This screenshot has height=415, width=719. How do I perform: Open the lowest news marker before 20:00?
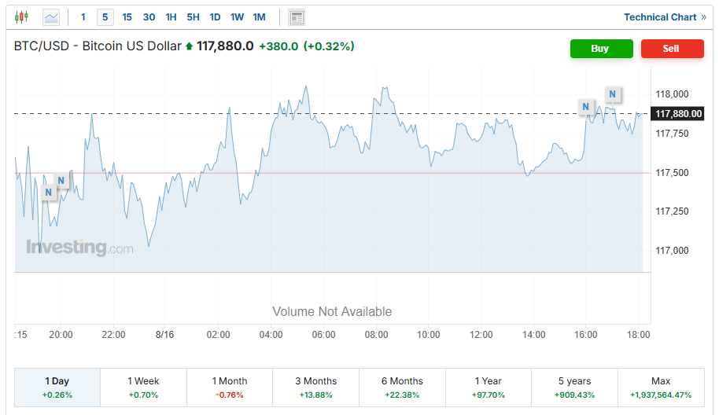[48, 192]
